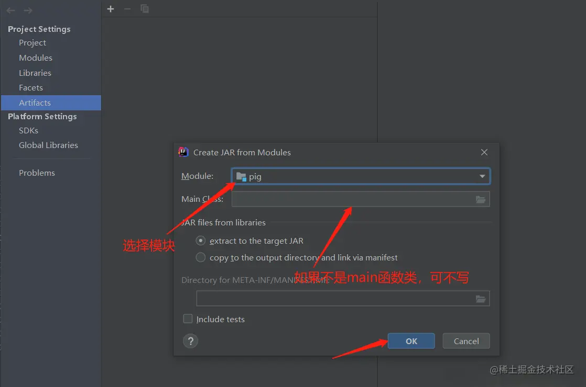Click the IntelliJ logo in dialog title
This screenshot has height=387, width=586.
(x=183, y=152)
